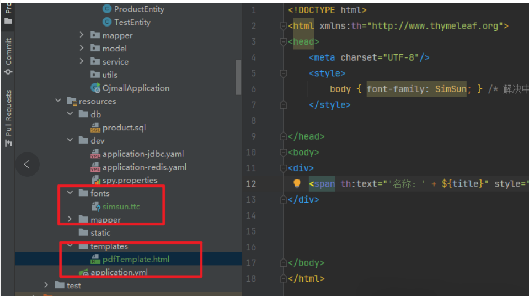Expand the model package

[x=81, y=48]
